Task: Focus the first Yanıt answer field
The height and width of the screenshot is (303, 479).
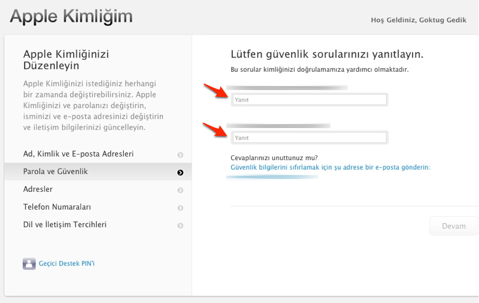Action: (x=309, y=100)
